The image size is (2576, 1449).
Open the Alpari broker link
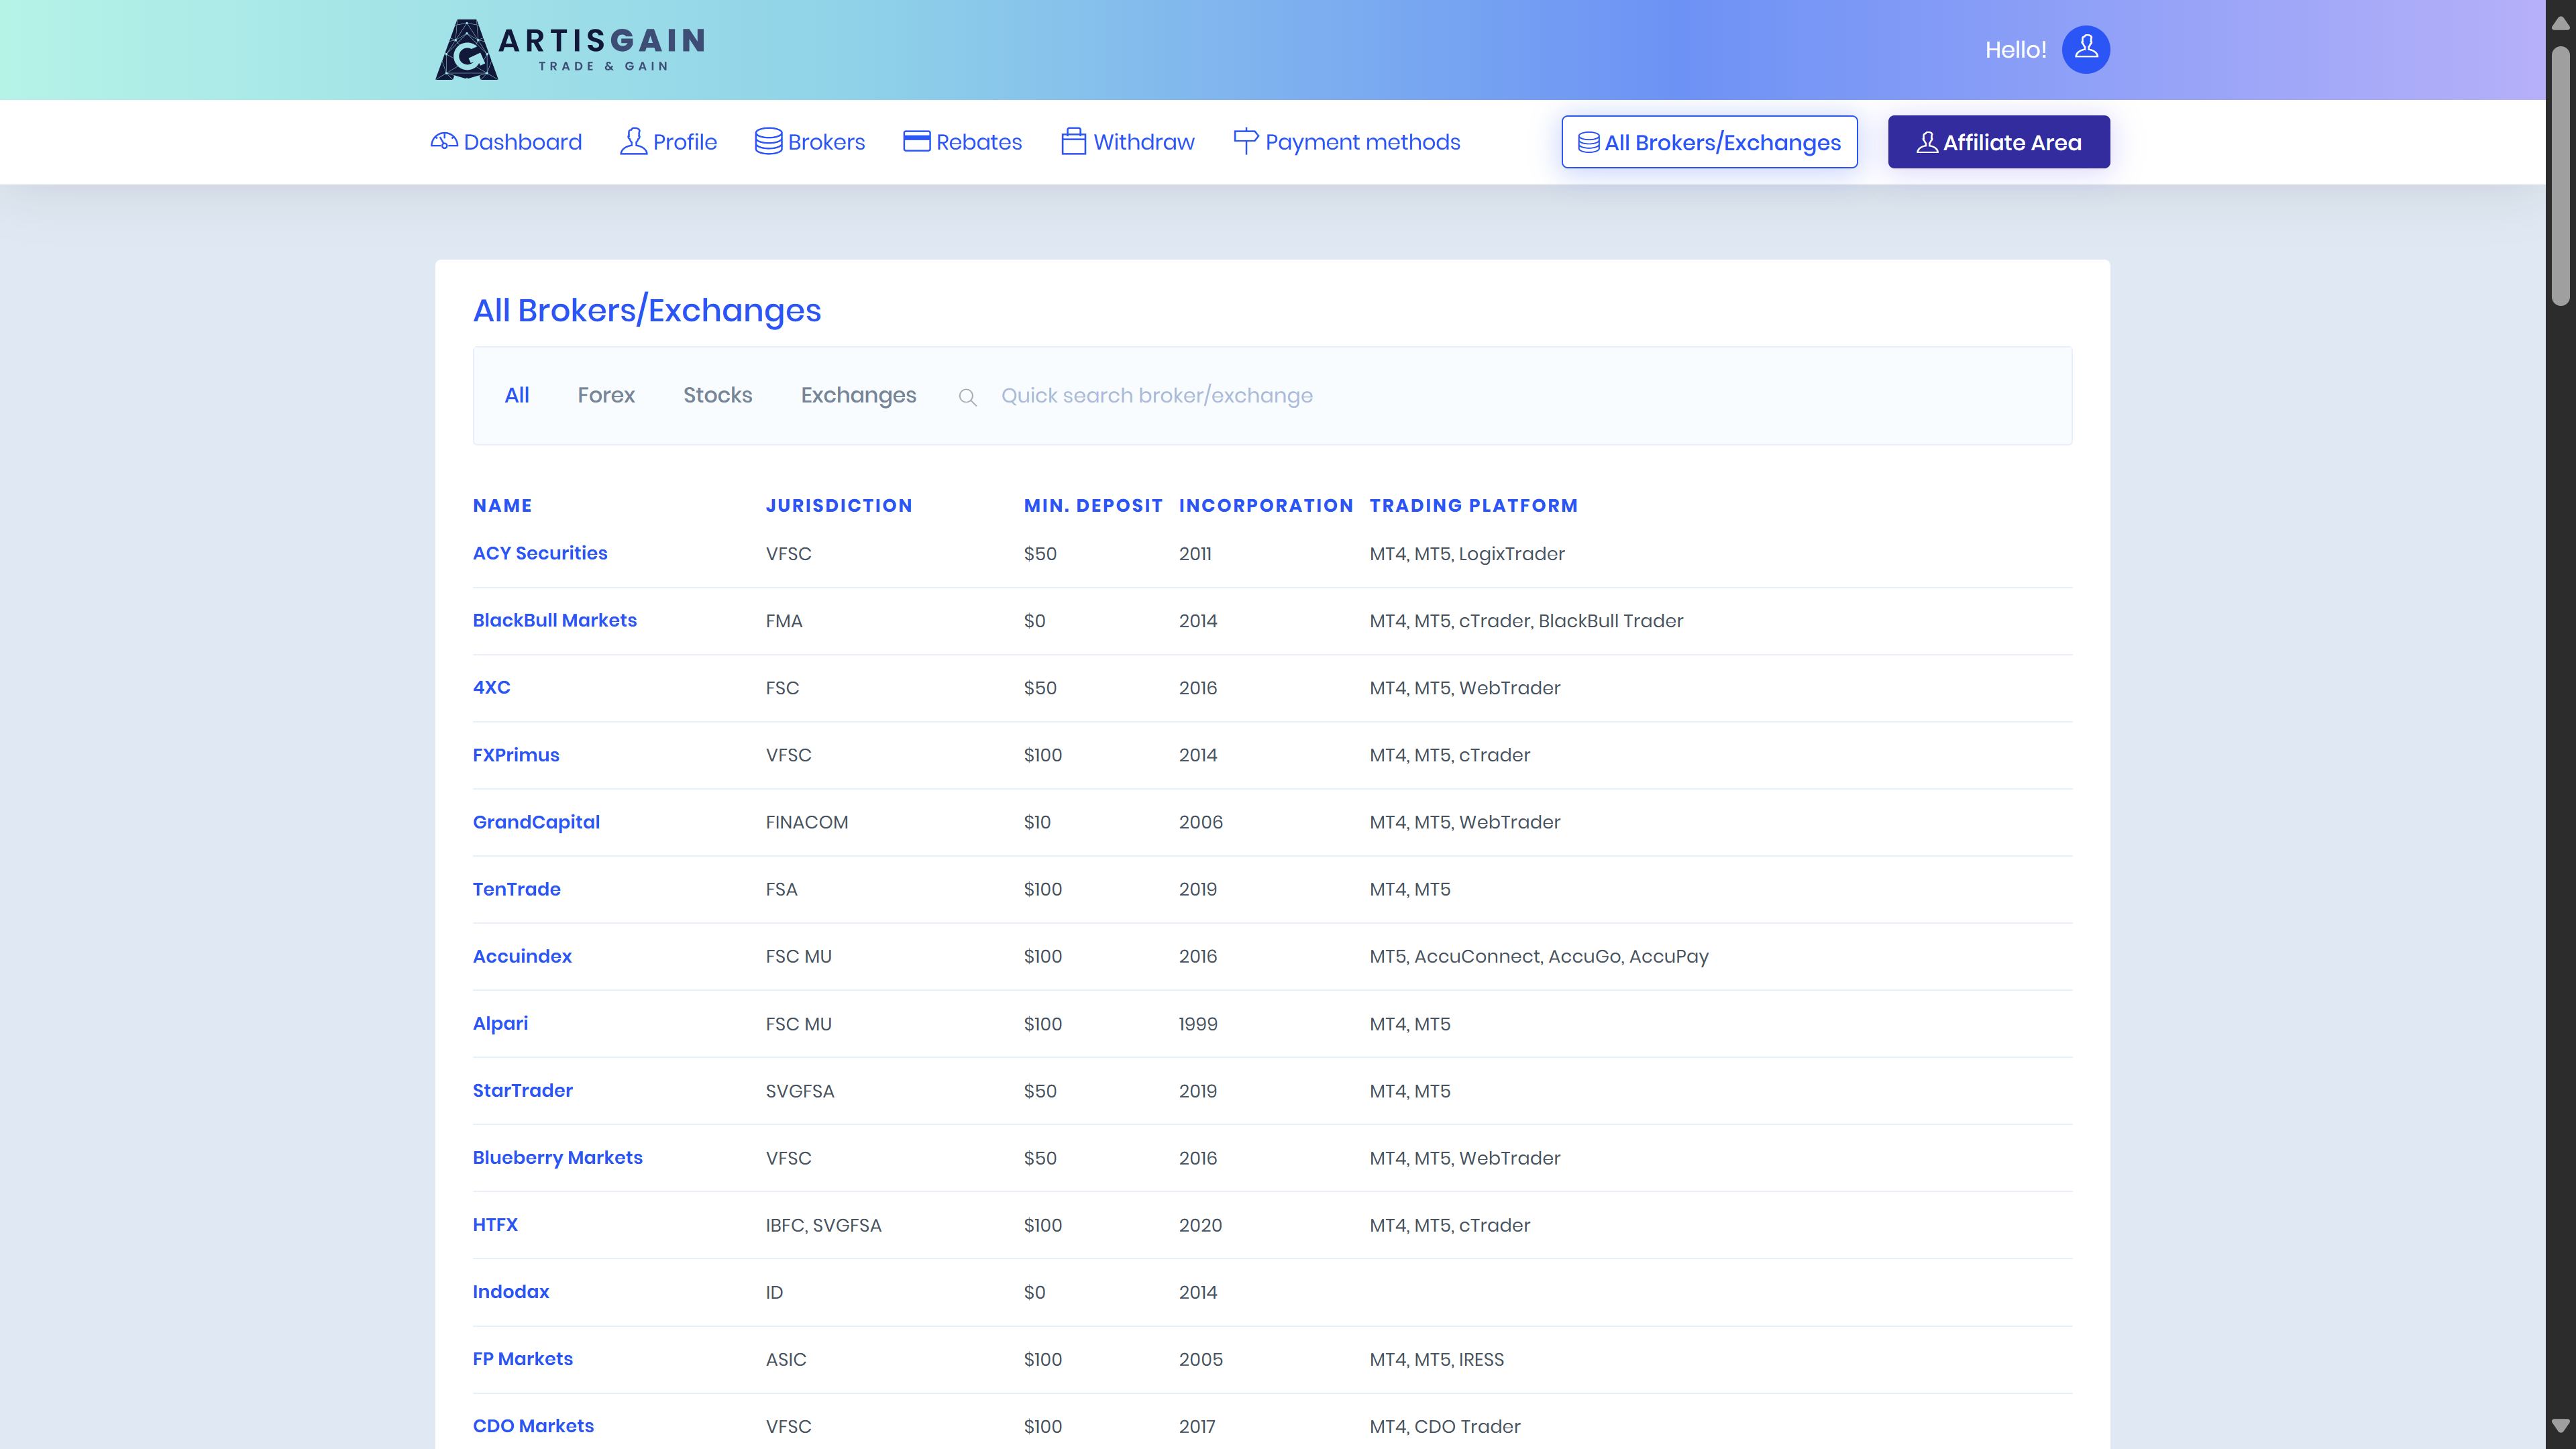pyautogui.click(x=500, y=1023)
